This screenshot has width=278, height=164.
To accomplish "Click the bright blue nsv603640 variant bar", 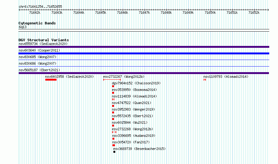I will [144, 53].
